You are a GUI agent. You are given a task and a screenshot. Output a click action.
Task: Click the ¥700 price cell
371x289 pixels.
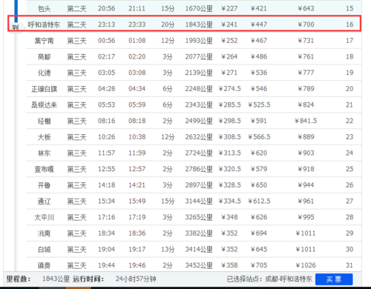306,24
